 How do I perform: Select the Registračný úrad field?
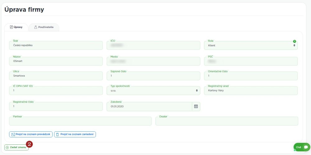[251, 90]
